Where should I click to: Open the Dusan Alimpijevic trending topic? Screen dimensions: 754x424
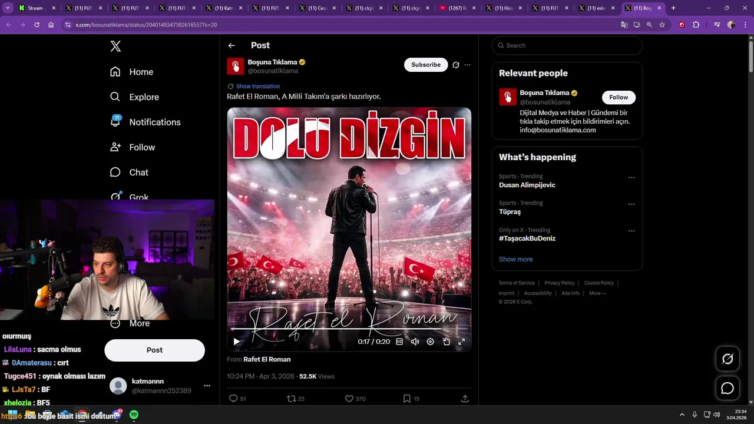pyautogui.click(x=527, y=185)
